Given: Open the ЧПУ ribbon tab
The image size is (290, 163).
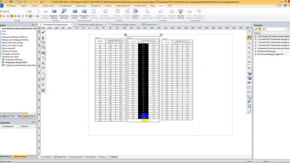Looking at the screenshot, I should 169,6.
